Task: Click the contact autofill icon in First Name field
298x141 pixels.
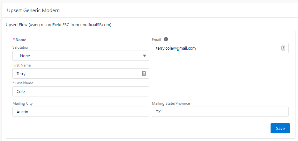Action: 144,74
